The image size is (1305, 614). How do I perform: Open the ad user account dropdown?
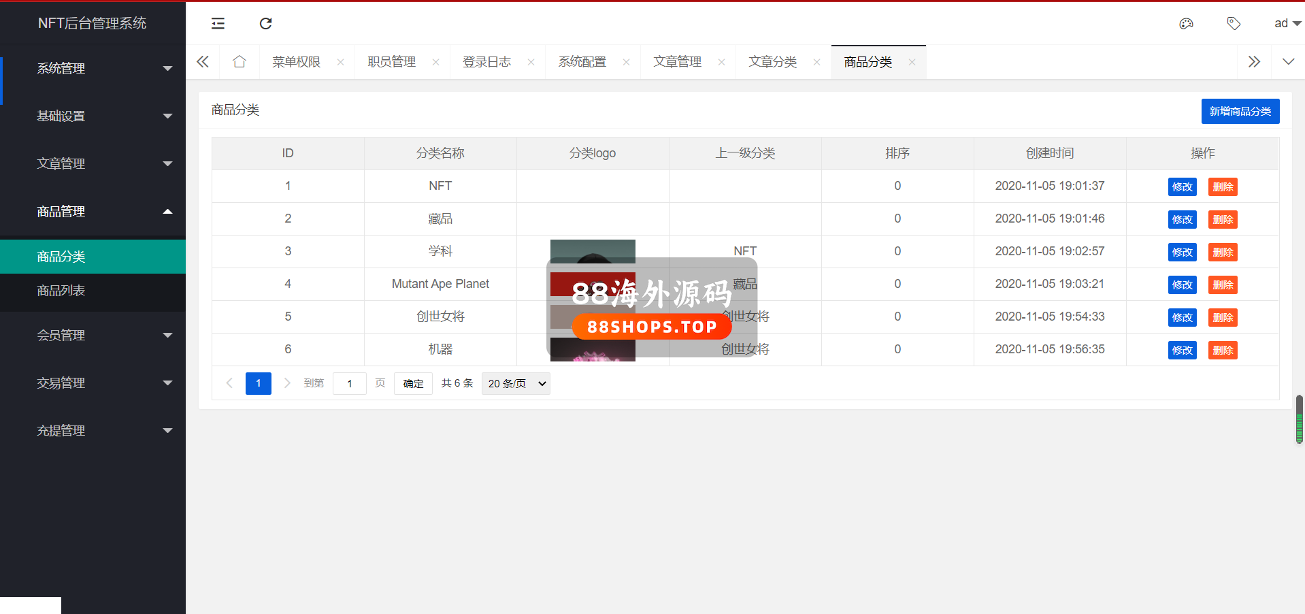point(1287,24)
